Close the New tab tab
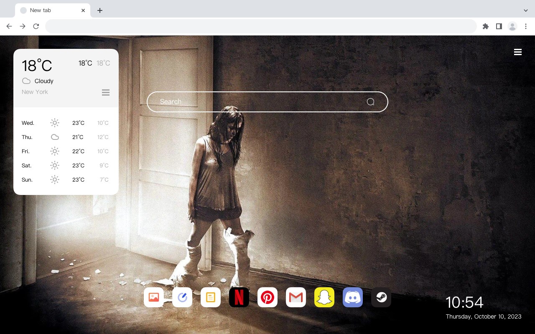Screen dimensions: 535x334 point(83,10)
